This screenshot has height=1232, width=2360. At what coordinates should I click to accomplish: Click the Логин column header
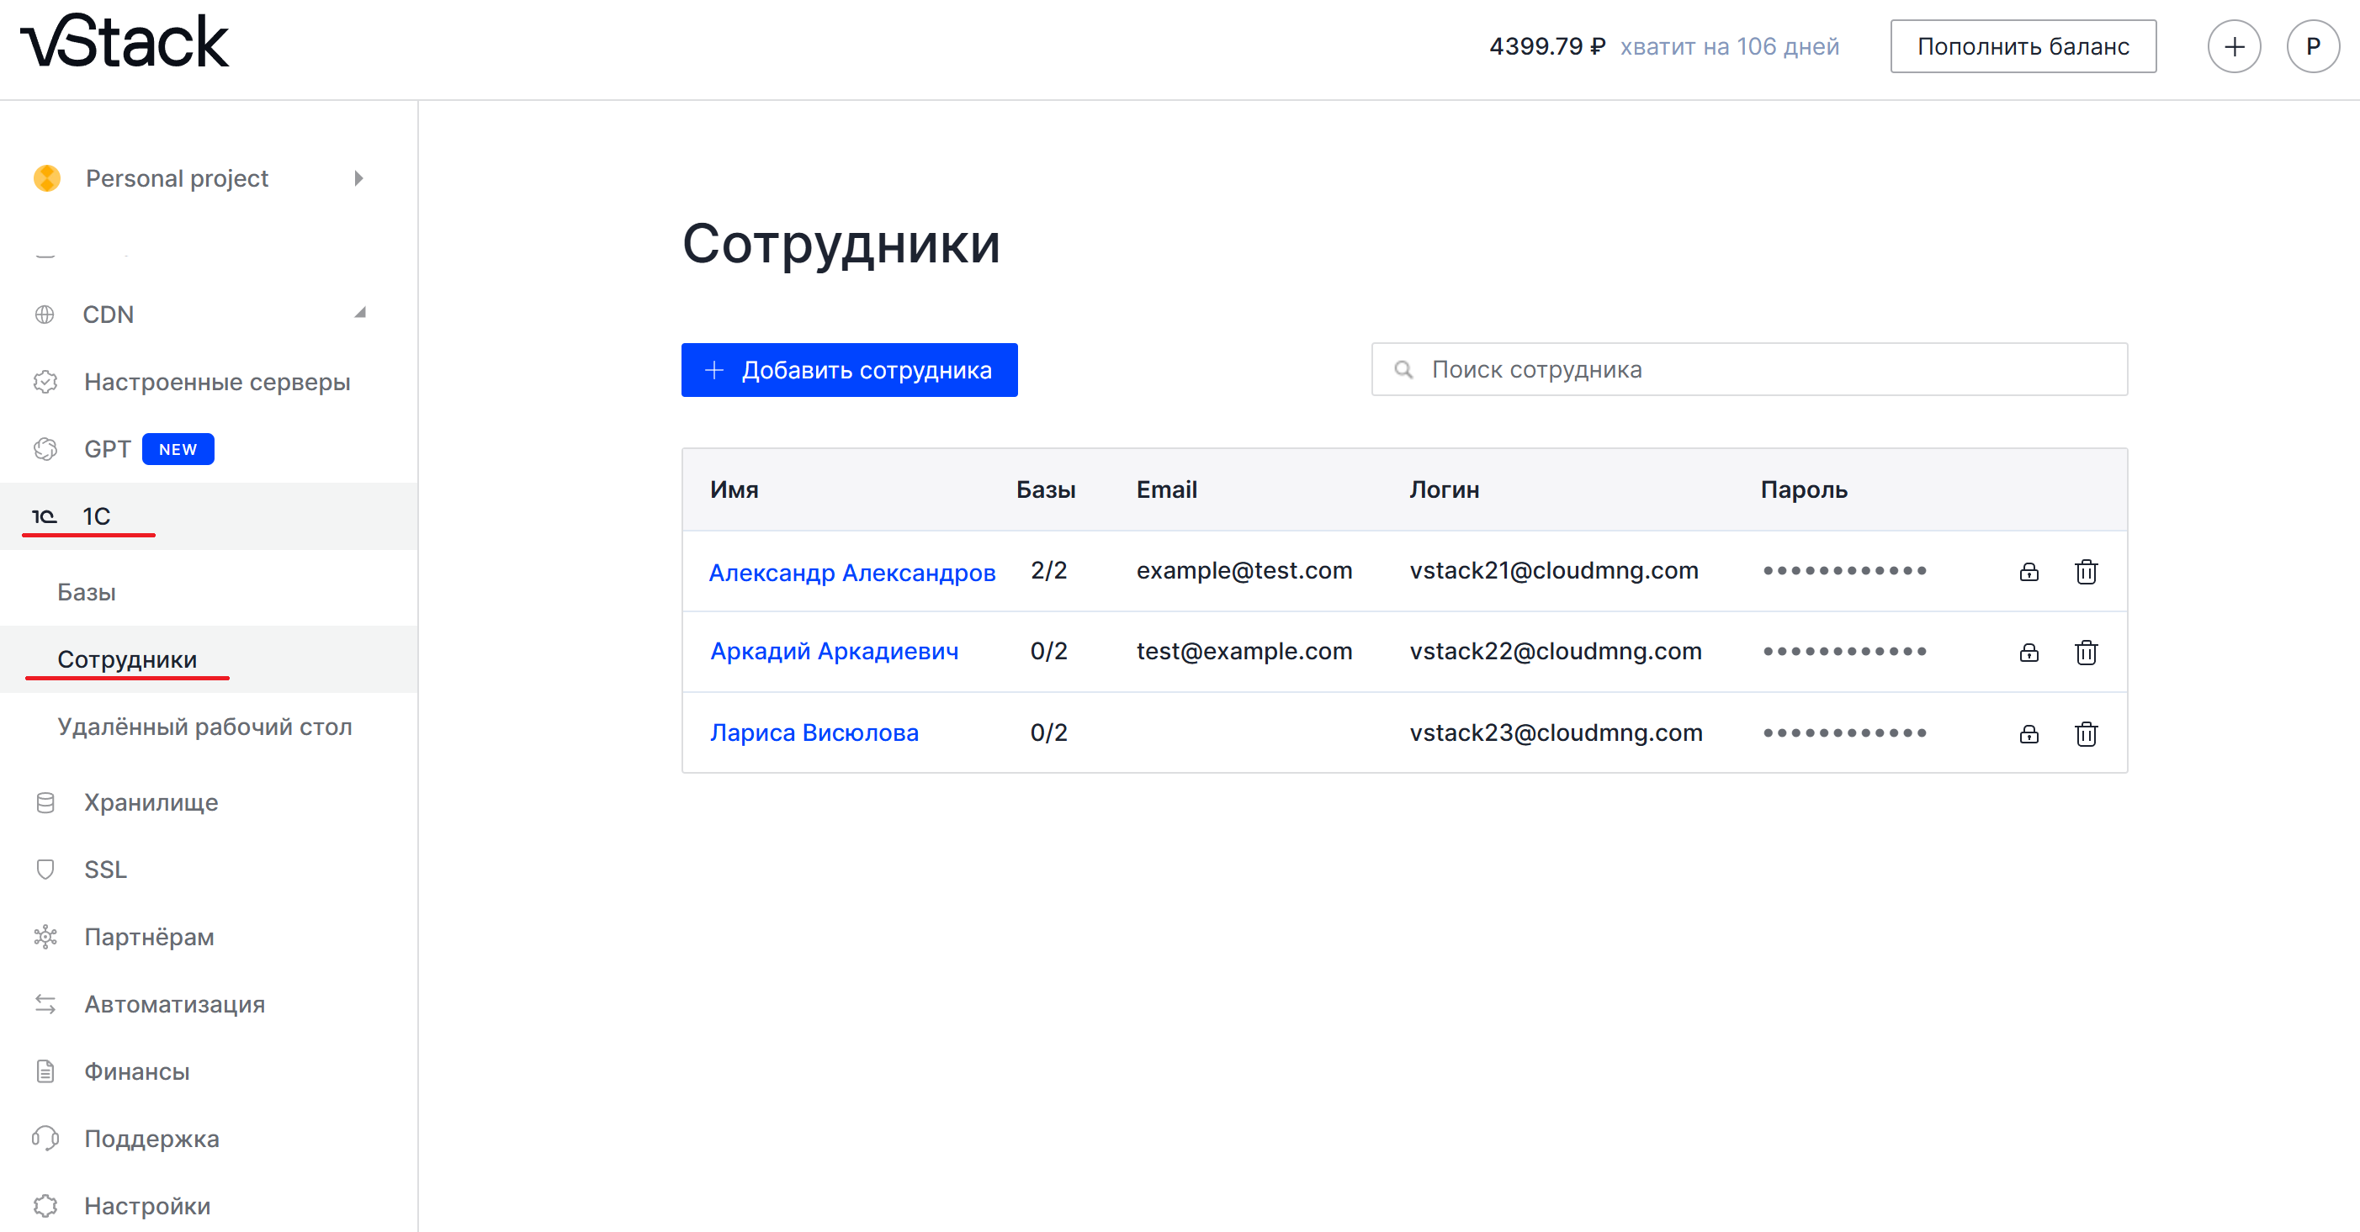(x=1444, y=490)
